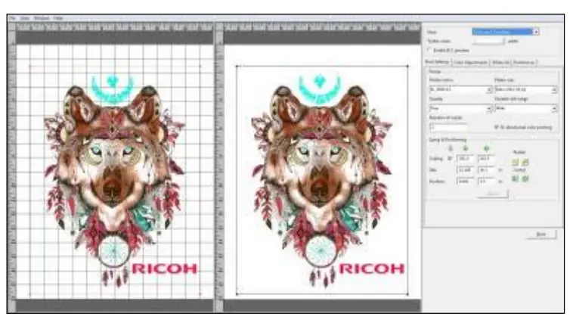
Task: Click the green width icon above Scaling fields
Action: (x=466, y=148)
